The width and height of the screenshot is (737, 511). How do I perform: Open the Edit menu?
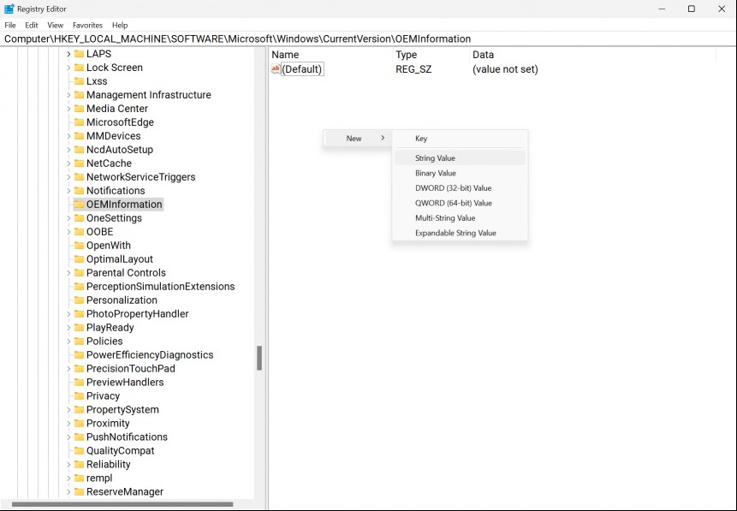pos(32,25)
